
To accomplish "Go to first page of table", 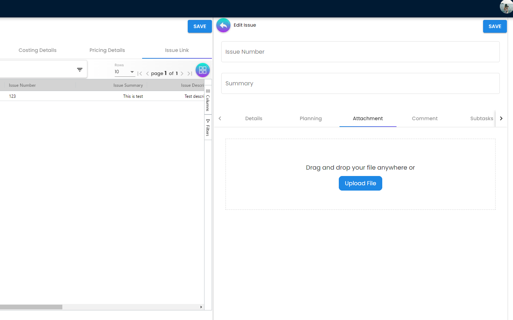I will coord(140,74).
